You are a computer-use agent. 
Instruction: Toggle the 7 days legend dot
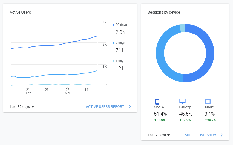click(113, 43)
